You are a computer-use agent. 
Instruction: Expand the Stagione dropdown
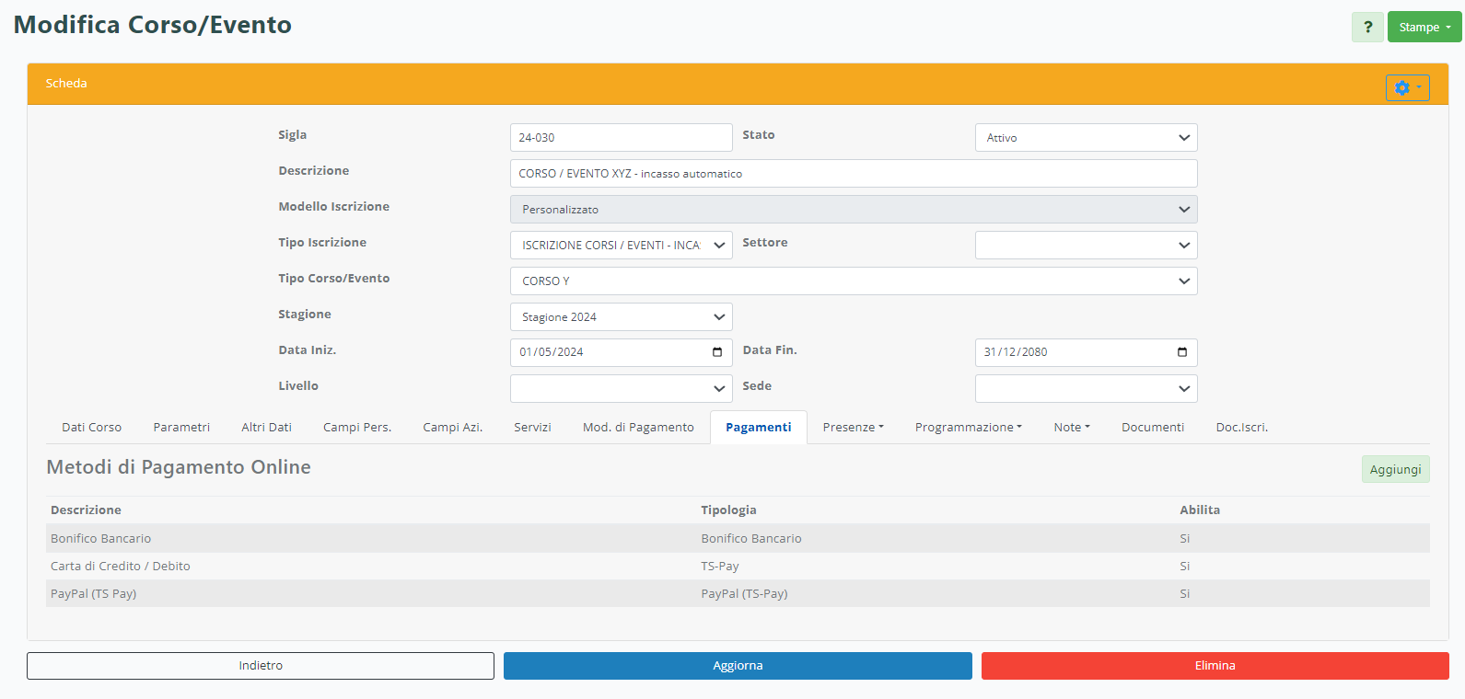[621, 316]
